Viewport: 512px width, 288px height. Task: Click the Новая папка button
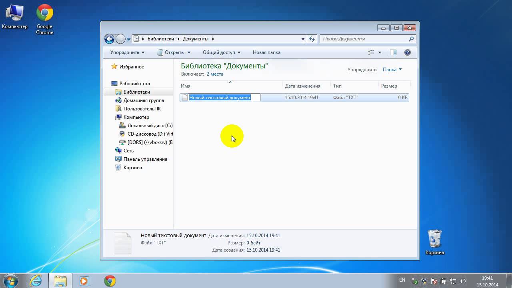tap(266, 52)
